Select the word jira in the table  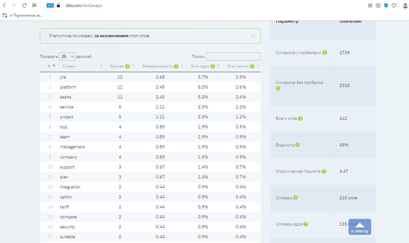pyautogui.click(x=63, y=77)
